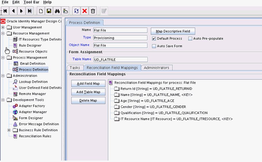This screenshot has height=162, width=262.
Task: Click the Add Field Map button
Action: [x=88, y=83]
